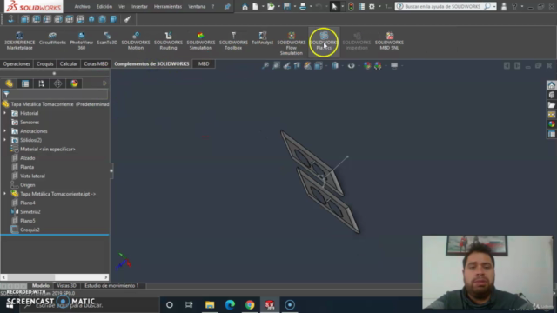Switch to MBD tab

[x=204, y=63]
